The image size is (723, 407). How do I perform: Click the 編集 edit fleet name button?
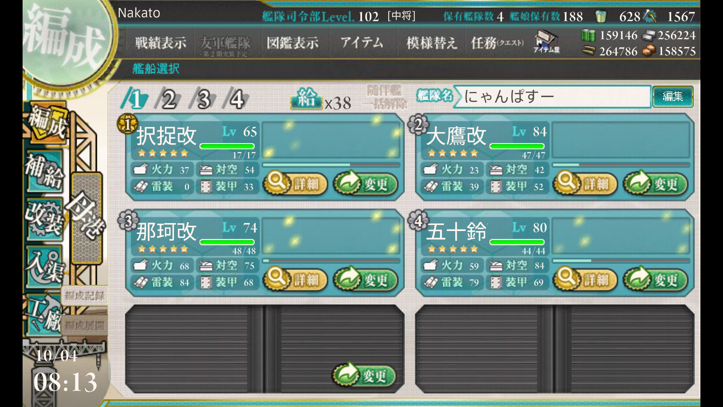pos(673,96)
